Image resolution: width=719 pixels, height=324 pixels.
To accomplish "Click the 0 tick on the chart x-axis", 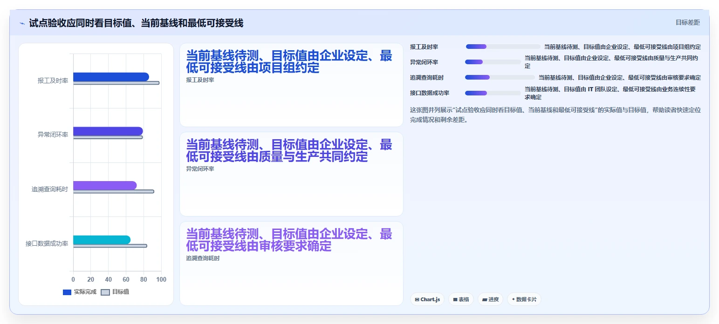I will (73, 279).
